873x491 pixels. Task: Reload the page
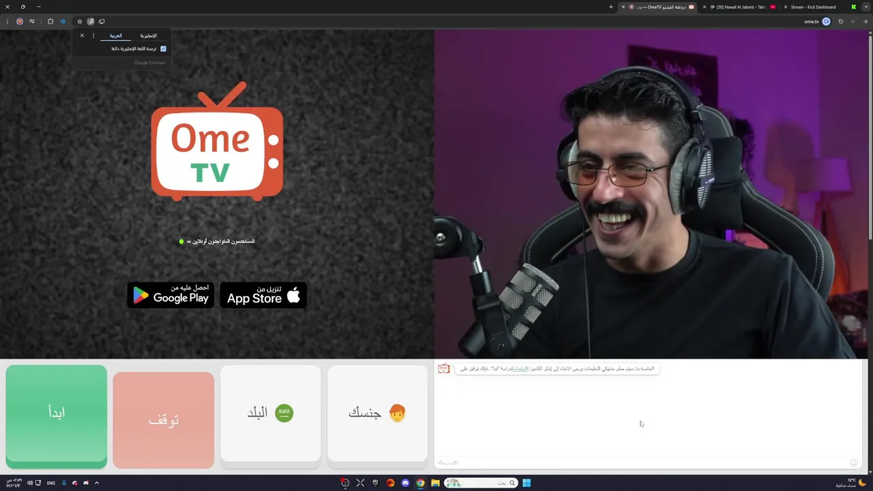pos(841,21)
